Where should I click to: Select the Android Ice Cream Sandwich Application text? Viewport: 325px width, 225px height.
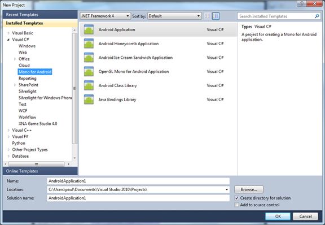point(135,58)
